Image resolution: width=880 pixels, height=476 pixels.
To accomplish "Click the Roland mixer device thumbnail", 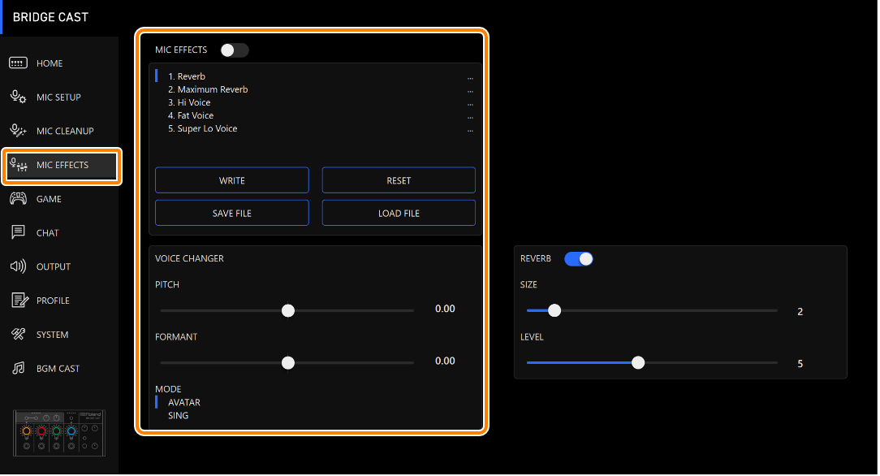I will click(x=59, y=433).
